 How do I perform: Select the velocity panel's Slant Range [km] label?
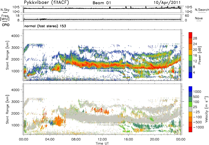[x=7, y=109]
